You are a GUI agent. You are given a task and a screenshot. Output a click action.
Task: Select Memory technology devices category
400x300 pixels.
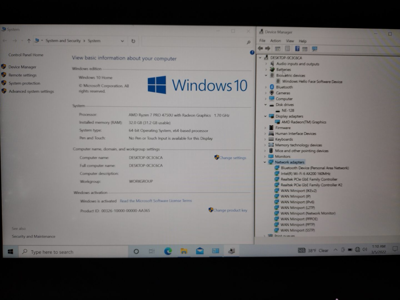(298, 145)
